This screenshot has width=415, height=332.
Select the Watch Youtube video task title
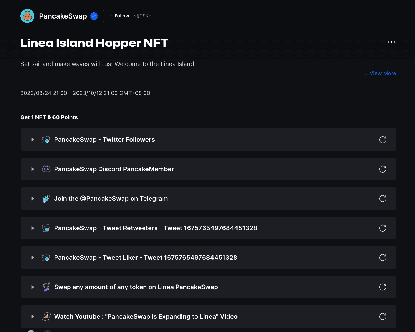(146, 317)
